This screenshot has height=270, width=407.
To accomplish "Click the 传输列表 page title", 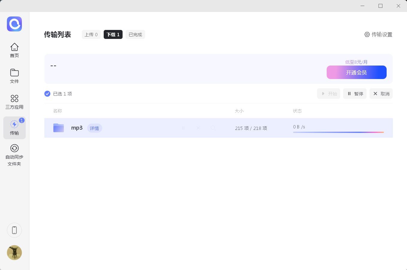I will [58, 34].
